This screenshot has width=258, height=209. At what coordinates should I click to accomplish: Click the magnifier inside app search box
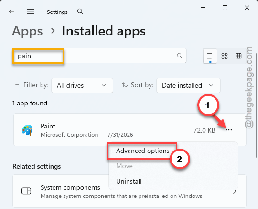click(x=180, y=56)
